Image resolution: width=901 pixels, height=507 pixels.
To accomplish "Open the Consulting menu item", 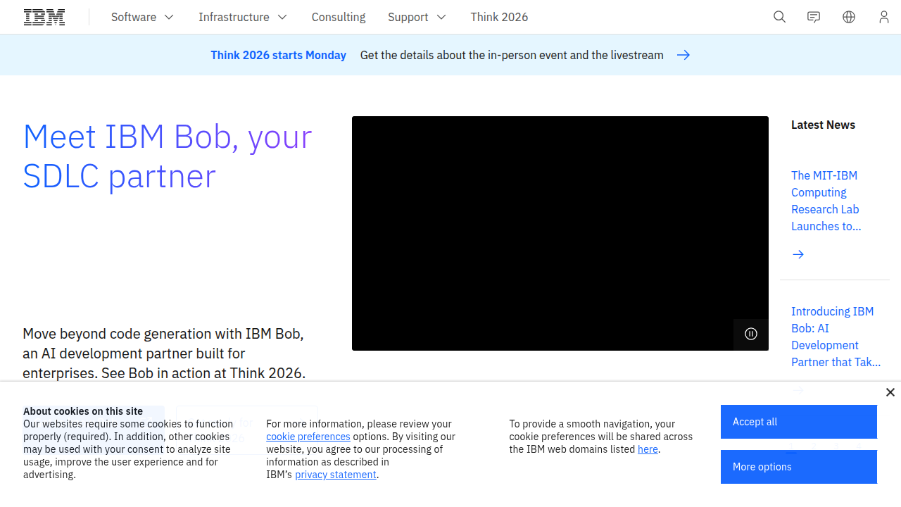I will (x=339, y=17).
